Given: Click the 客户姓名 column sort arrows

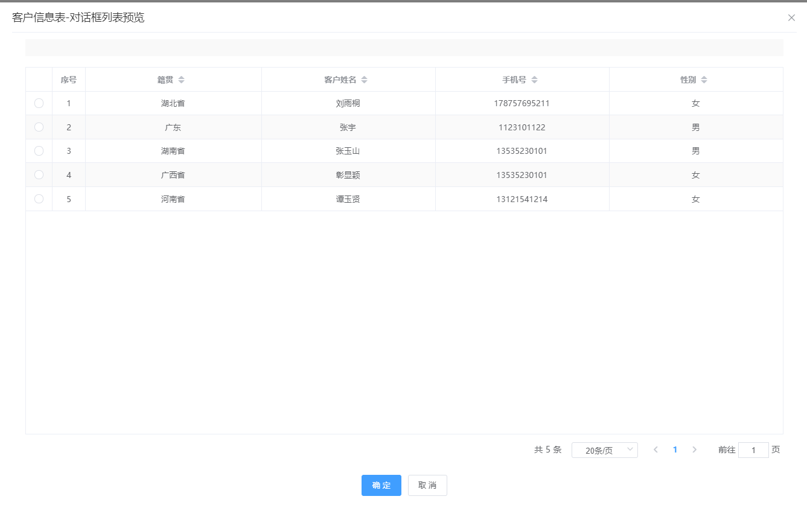Looking at the screenshot, I should [364, 80].
